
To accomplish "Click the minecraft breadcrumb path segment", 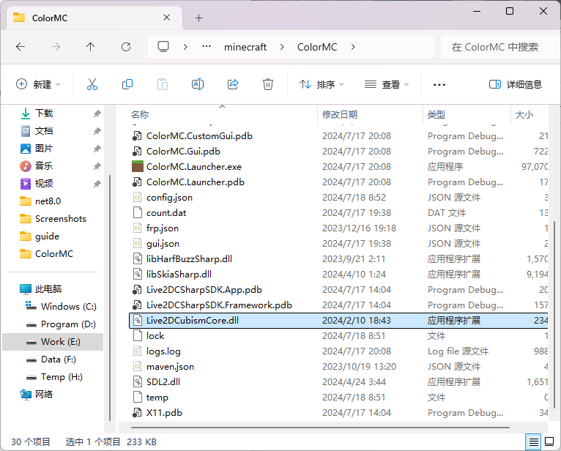I will click(x=245, y=47).
